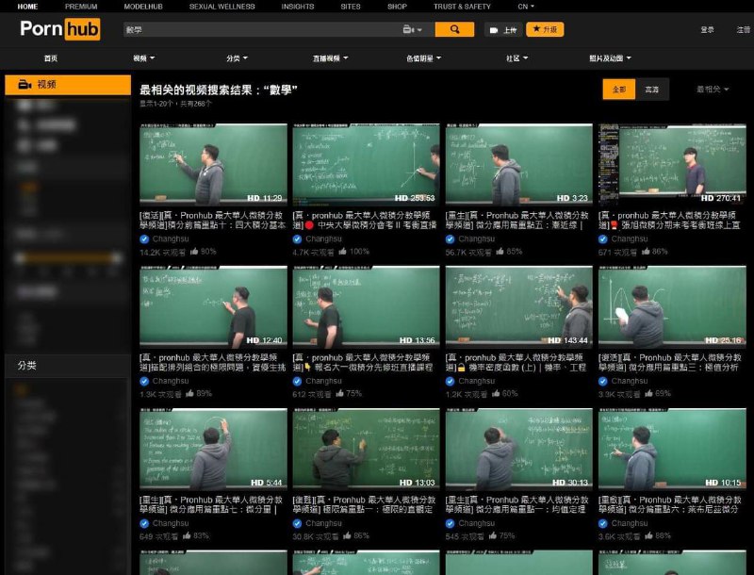Click the verified badge beside Changhsu under the 270:41 video
The width and height of the screenshot is (754, 575).
602,238
